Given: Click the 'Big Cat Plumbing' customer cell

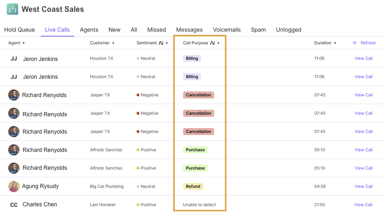Looking at the screenshot, I should click(107, 187).
